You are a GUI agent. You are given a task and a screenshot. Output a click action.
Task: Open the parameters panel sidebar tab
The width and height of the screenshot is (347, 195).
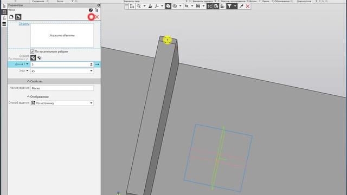point(4,12)
